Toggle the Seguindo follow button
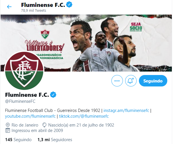Screen dimensions: 173x144 tap(153, 81)
